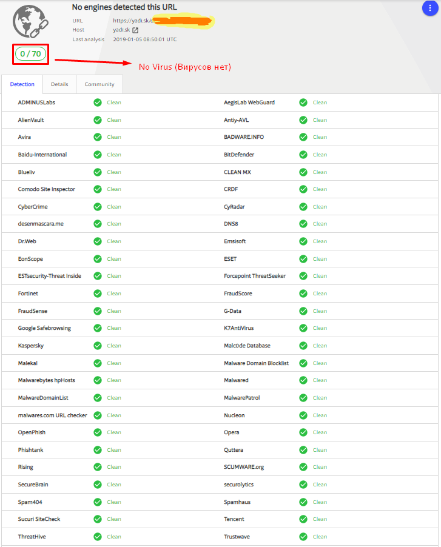Click the green check icon for Sucuri SiteCheck
The width and height of the screenshot is (441, 547).
[x=98, y=519]
